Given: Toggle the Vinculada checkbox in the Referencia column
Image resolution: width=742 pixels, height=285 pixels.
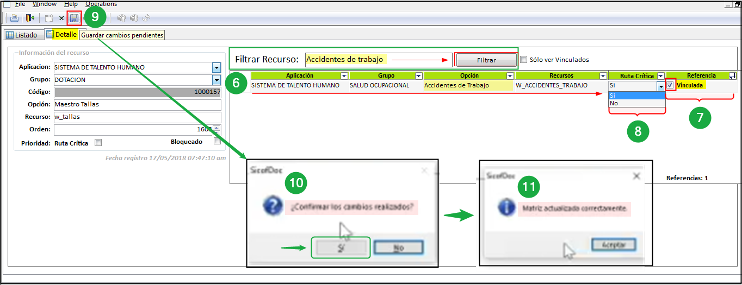Looking at the screenshot, I should [x=670, y=85].
